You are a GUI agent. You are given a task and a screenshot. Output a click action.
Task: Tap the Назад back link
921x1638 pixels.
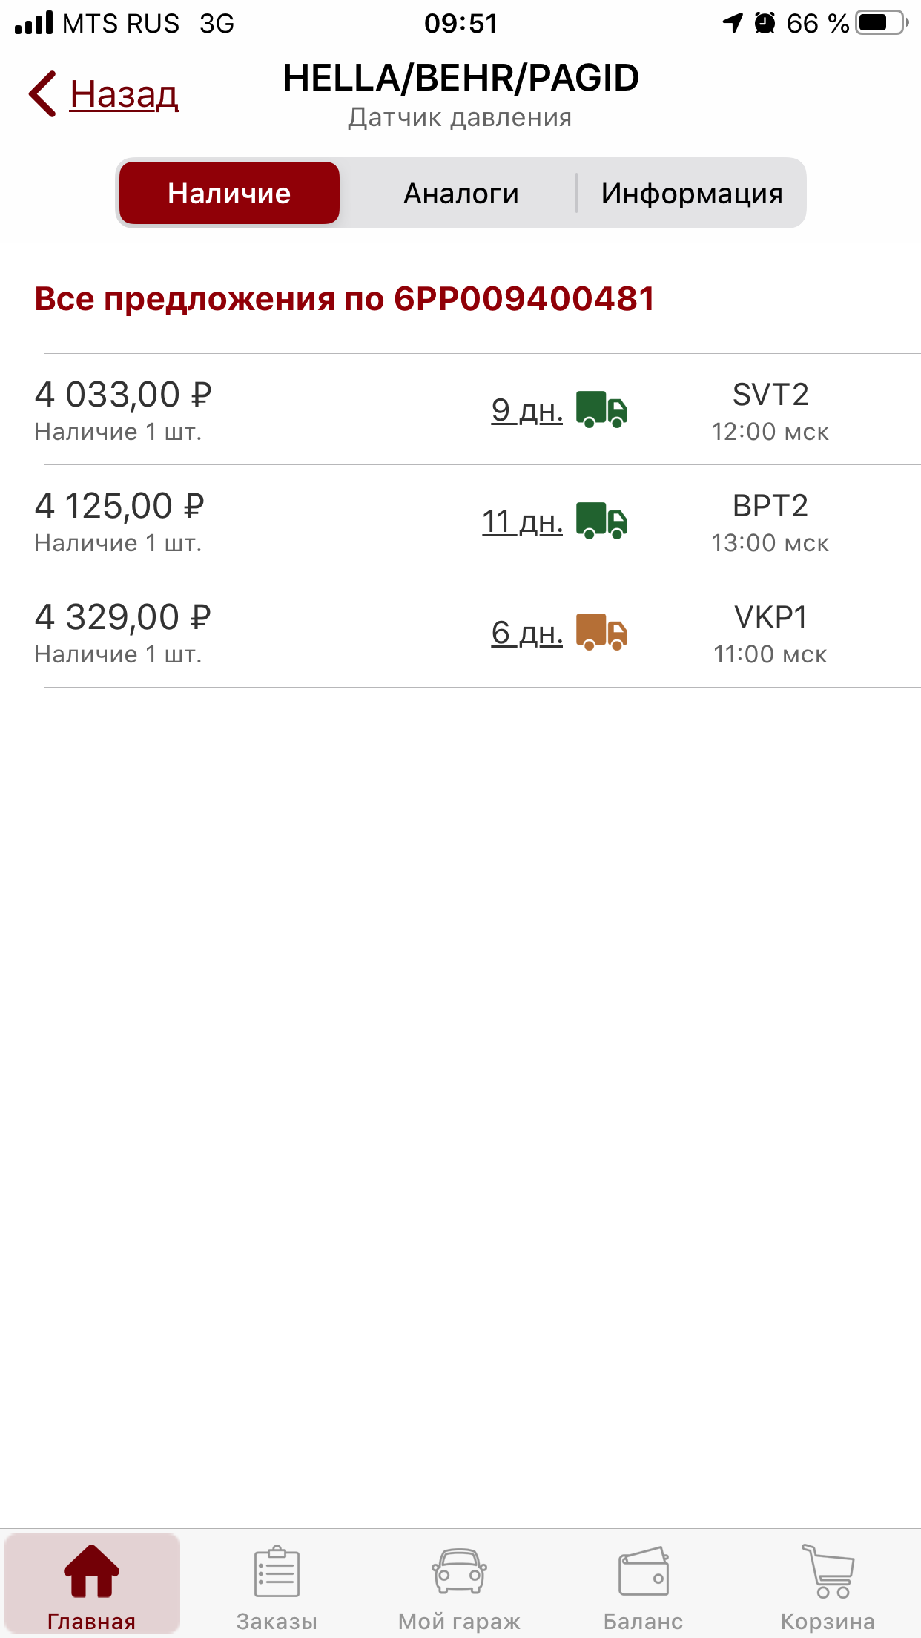(124, 94)
